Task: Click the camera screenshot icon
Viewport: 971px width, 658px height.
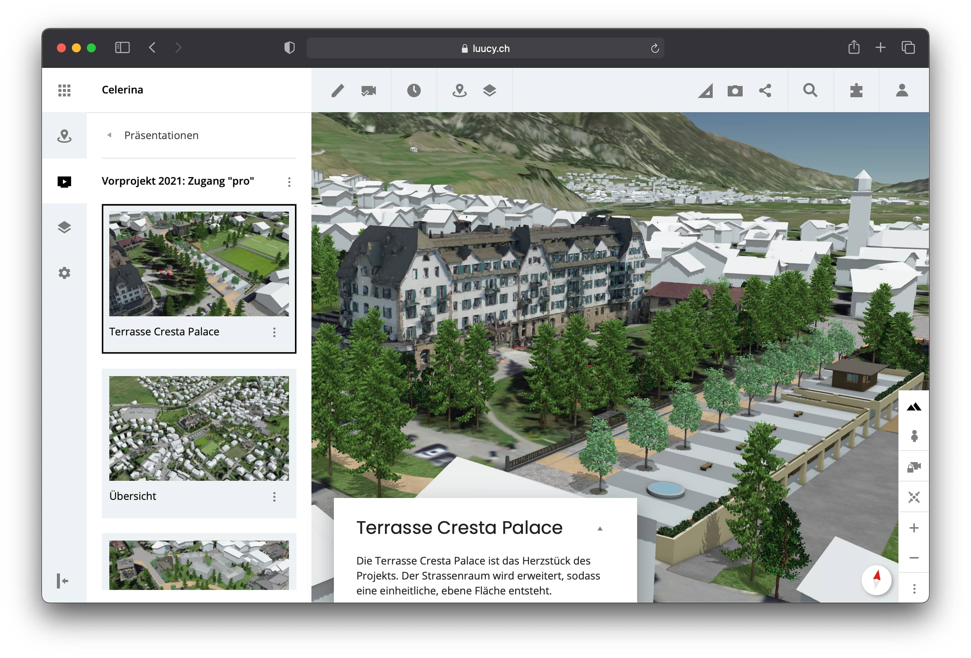Action: 735,90
